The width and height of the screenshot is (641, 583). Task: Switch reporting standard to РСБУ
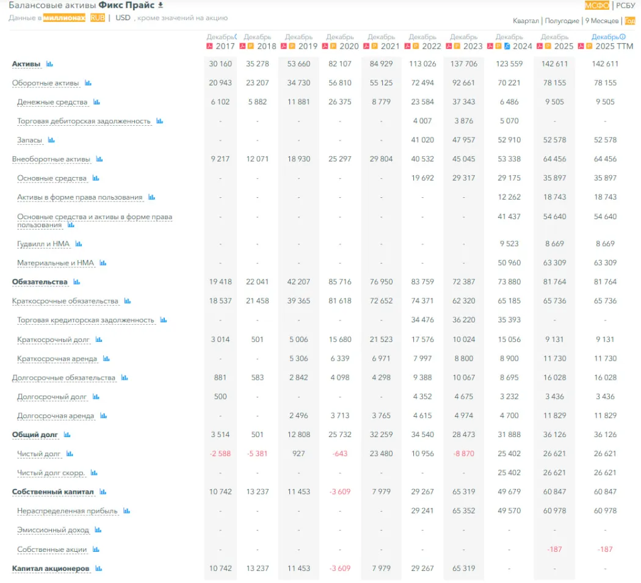(625, 5)
